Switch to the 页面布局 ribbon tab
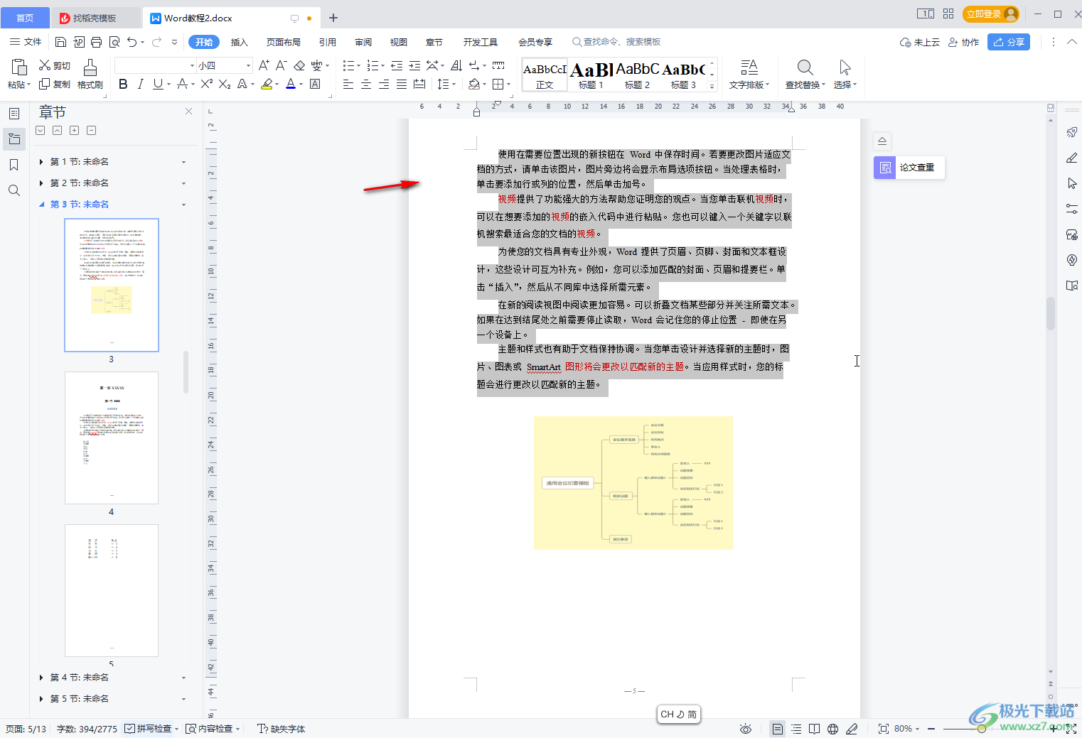The width and height of the screenshot is (1082, 738). [x=284, y=42]
